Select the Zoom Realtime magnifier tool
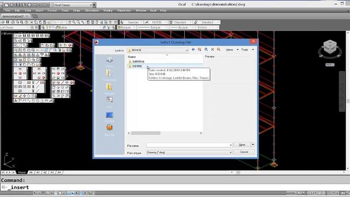The height and width of the screenshot is (197, 350). pos(74,22)
